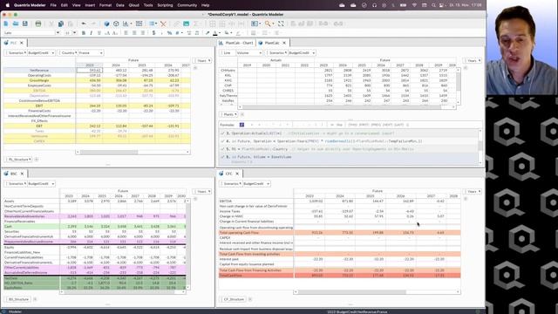Select the NetRevenue row in PLC
The image size is (558, 314).
[39, 70]
